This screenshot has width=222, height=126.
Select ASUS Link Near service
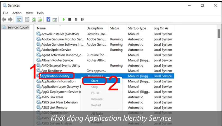52,97
